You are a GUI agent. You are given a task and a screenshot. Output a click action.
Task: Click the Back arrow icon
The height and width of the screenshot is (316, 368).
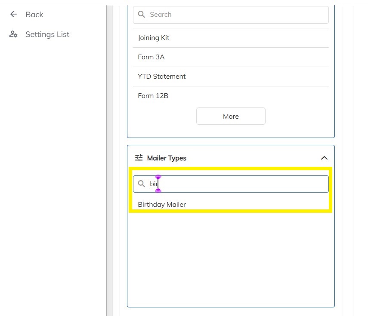pyautogui.click(x=13, y=14)
